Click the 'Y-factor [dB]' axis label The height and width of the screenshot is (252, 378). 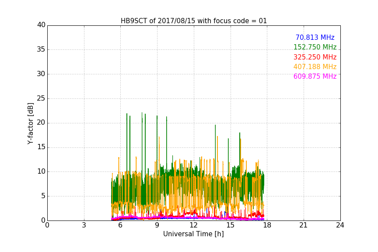[31, 123]
